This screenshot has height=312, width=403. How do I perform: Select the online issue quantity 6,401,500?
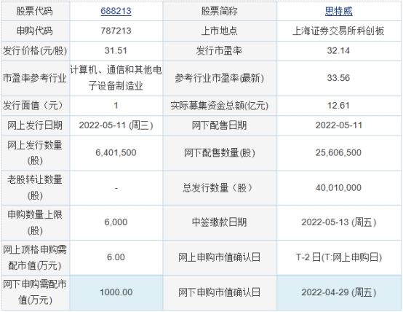pos(116,152)
